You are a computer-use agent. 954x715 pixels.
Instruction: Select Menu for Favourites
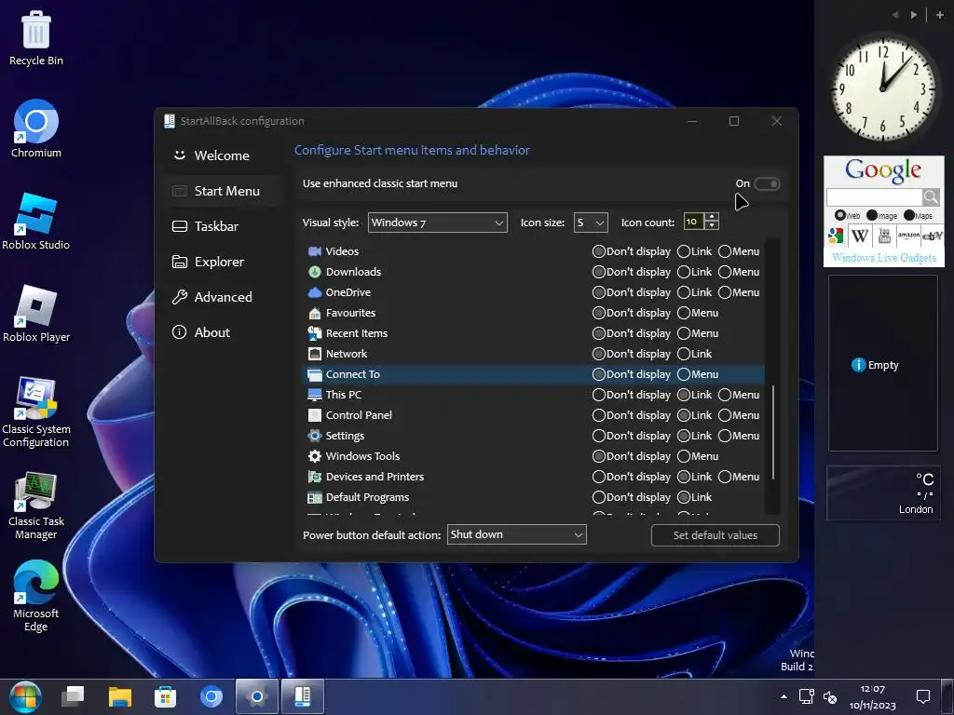(x=684, y=313)
